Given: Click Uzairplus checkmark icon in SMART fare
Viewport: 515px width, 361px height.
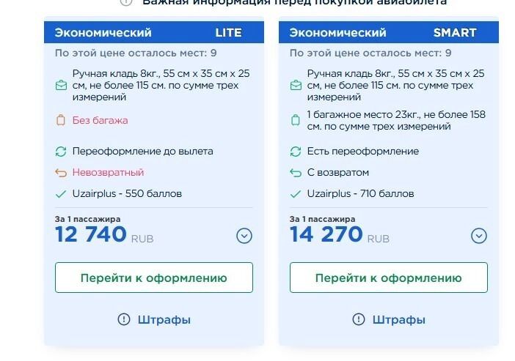Looking at the screenshot, I should [296, 194].
